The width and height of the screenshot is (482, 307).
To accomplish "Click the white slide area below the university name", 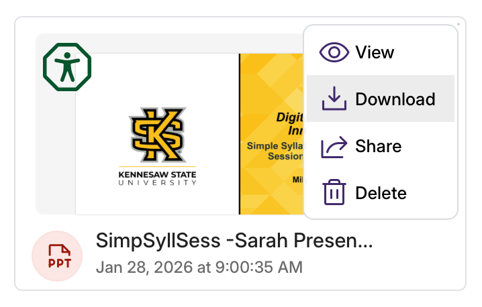I will [x=157, y=200].
